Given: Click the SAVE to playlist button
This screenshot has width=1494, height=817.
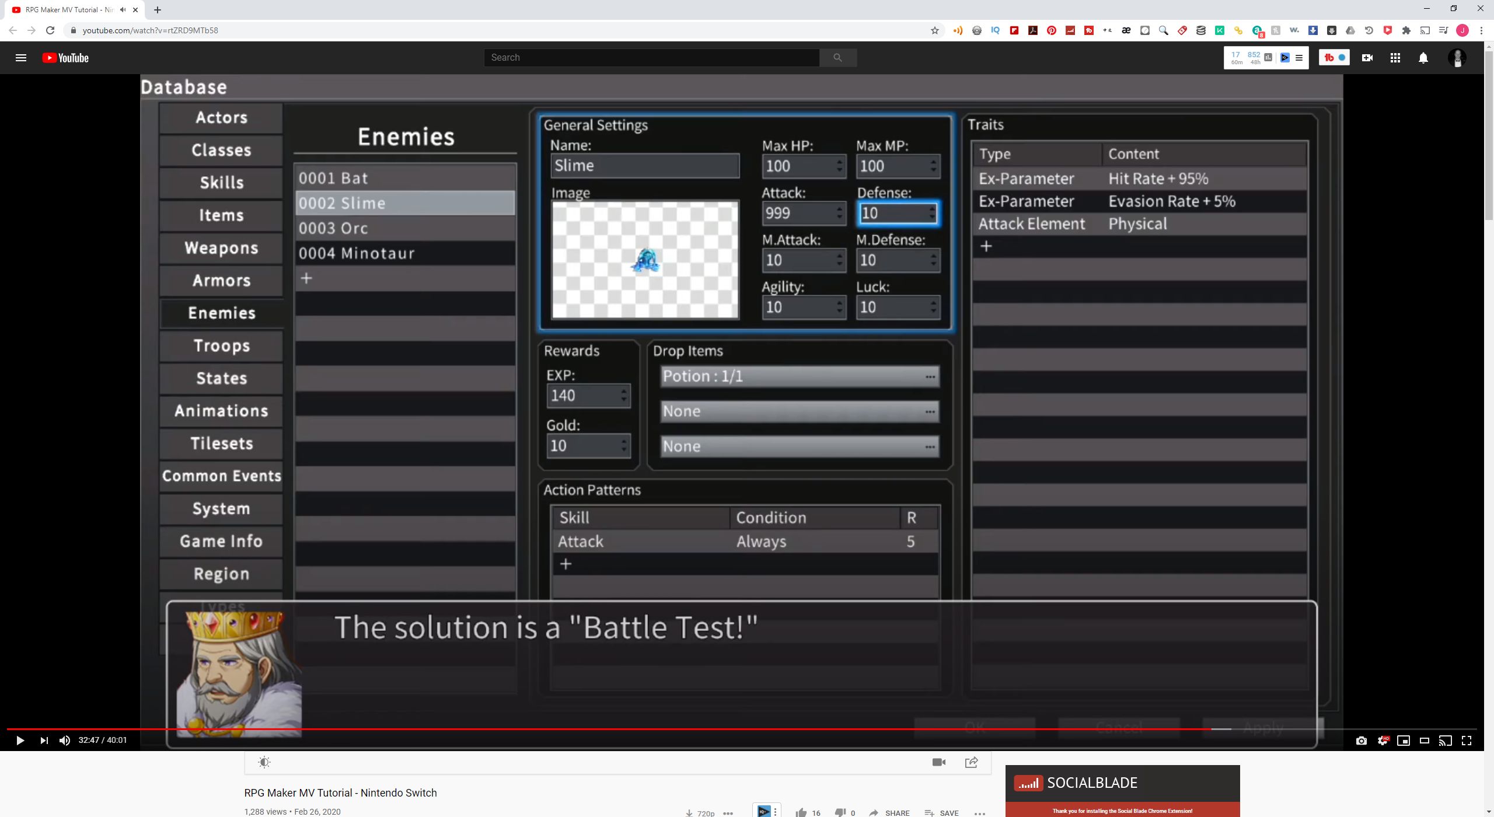Looking at the screenshot, I should pos(942,812).
